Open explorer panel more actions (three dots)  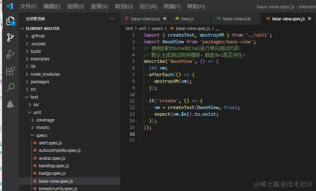pyautogui.click(x=112, y=19)
